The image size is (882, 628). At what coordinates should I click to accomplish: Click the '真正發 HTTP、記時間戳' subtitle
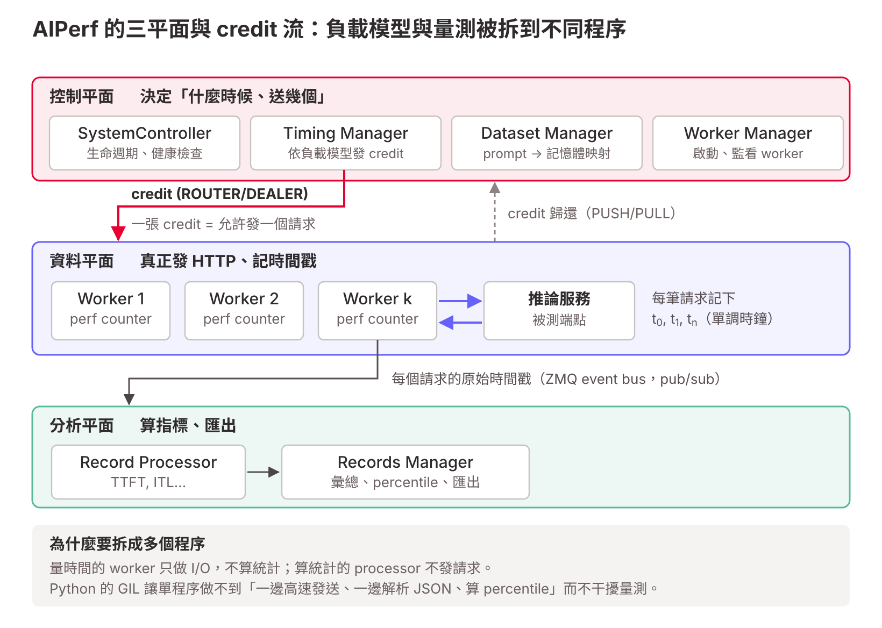(228, 261)
